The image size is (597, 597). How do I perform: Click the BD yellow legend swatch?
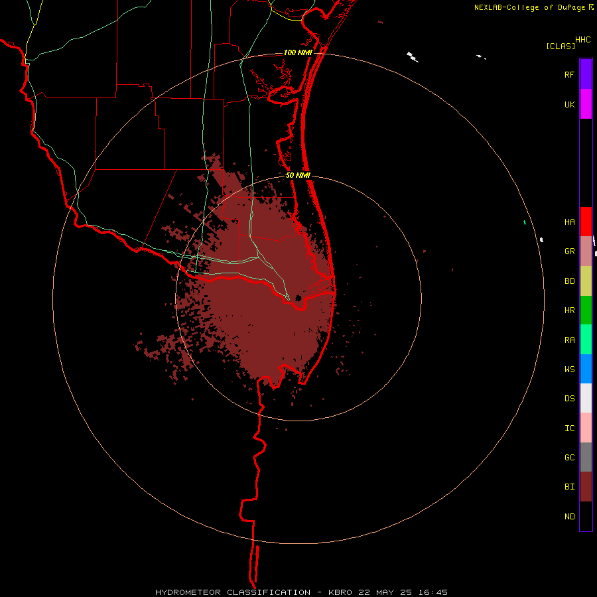(x=586, y=281)
